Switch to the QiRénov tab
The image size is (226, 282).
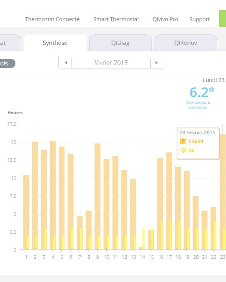[x=185, y=43]
